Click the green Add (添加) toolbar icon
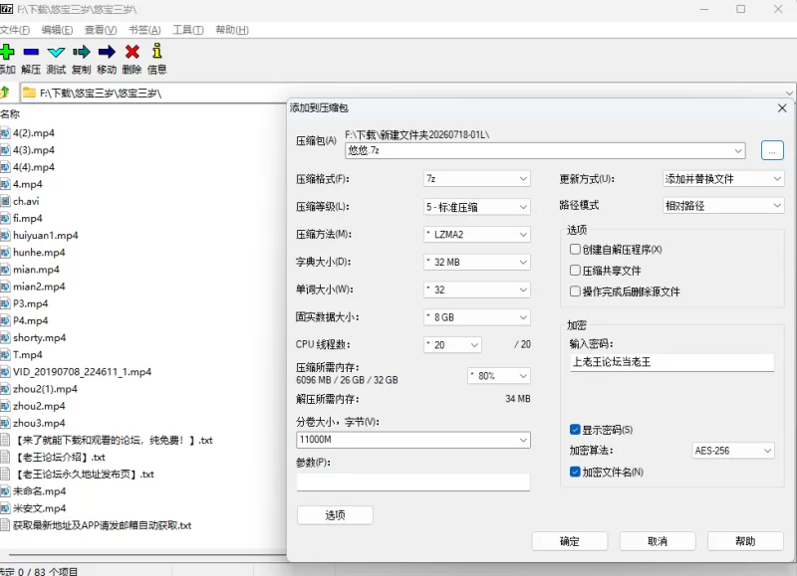The width and height of the screenshot is (797, 576). click(x=7, y=52)
